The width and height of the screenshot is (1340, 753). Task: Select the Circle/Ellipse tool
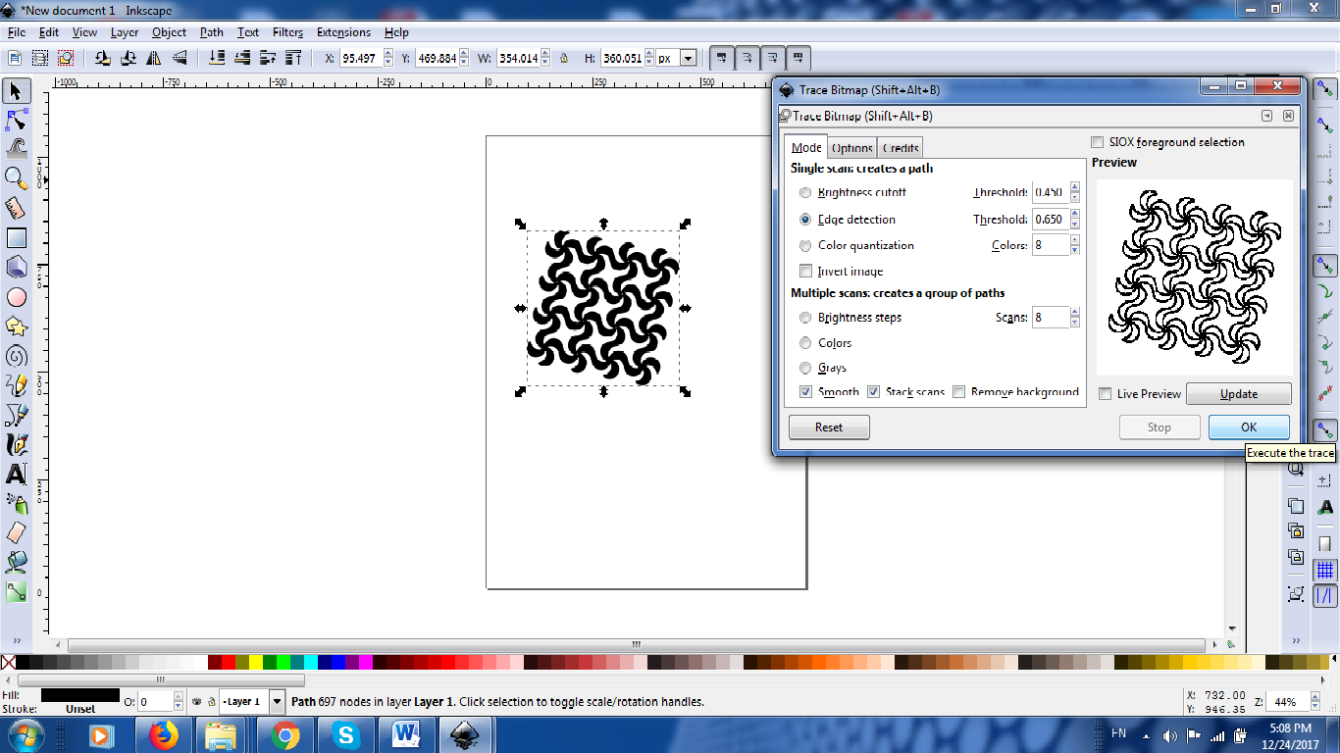(x=17, y=296)
